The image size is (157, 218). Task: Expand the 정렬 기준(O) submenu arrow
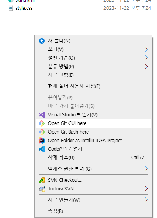146,58
